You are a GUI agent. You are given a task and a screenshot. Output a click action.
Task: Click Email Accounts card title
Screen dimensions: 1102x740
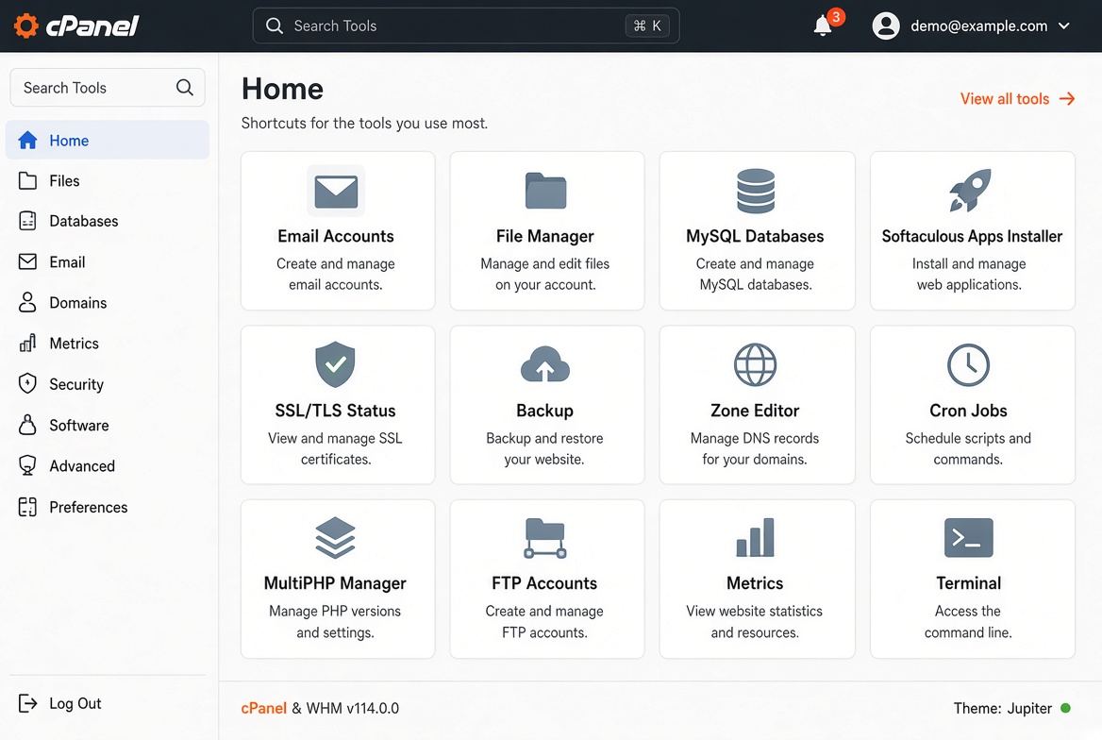pos(335,236)
